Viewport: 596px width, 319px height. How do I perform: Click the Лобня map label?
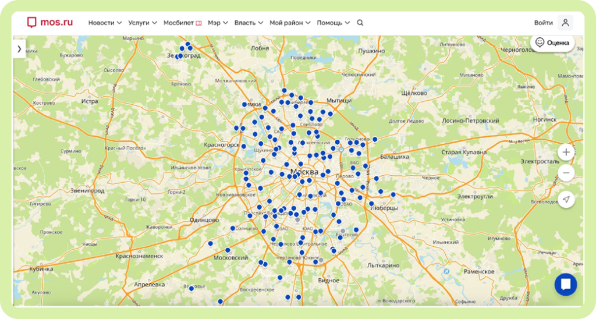[x=260, y=48]
